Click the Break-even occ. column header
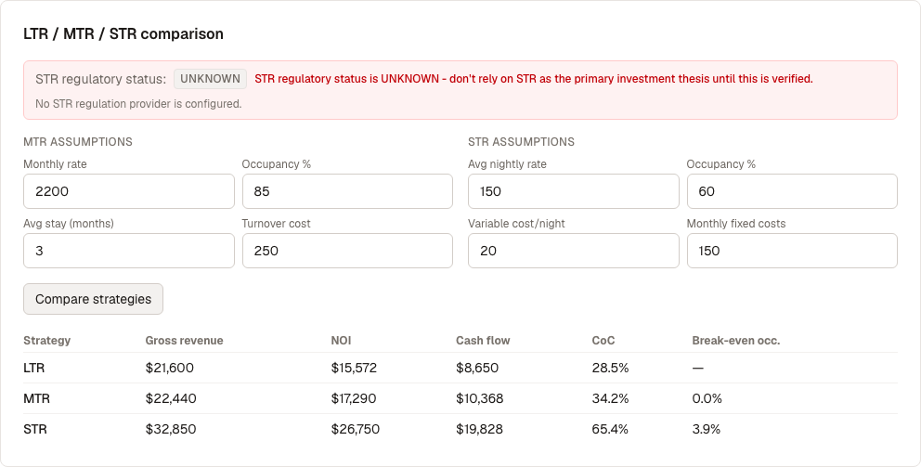 pos(736,341)
